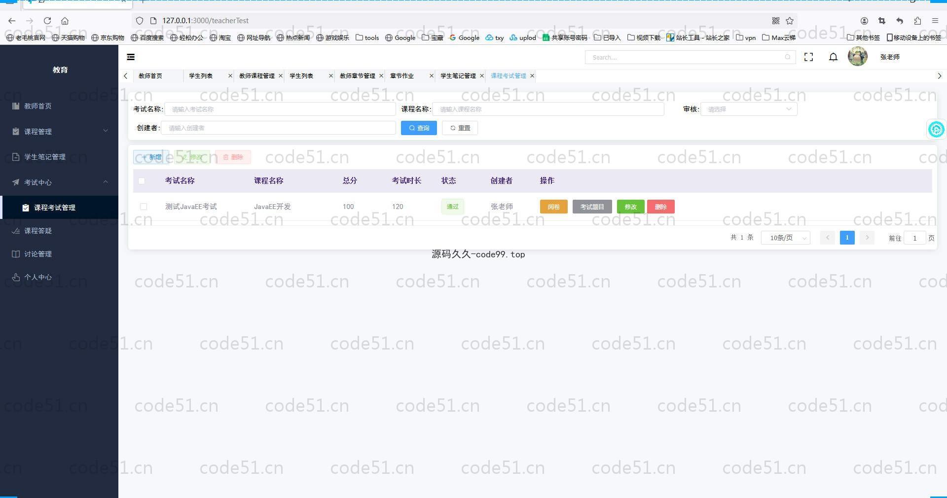Collapse the 考试中心 sidebar menu

pos(59,182)
